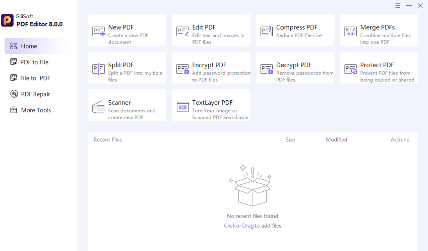This screenshot has width=428, height=251.
Task: Open the Split PDF icon
Action: [x=99, y=69]
